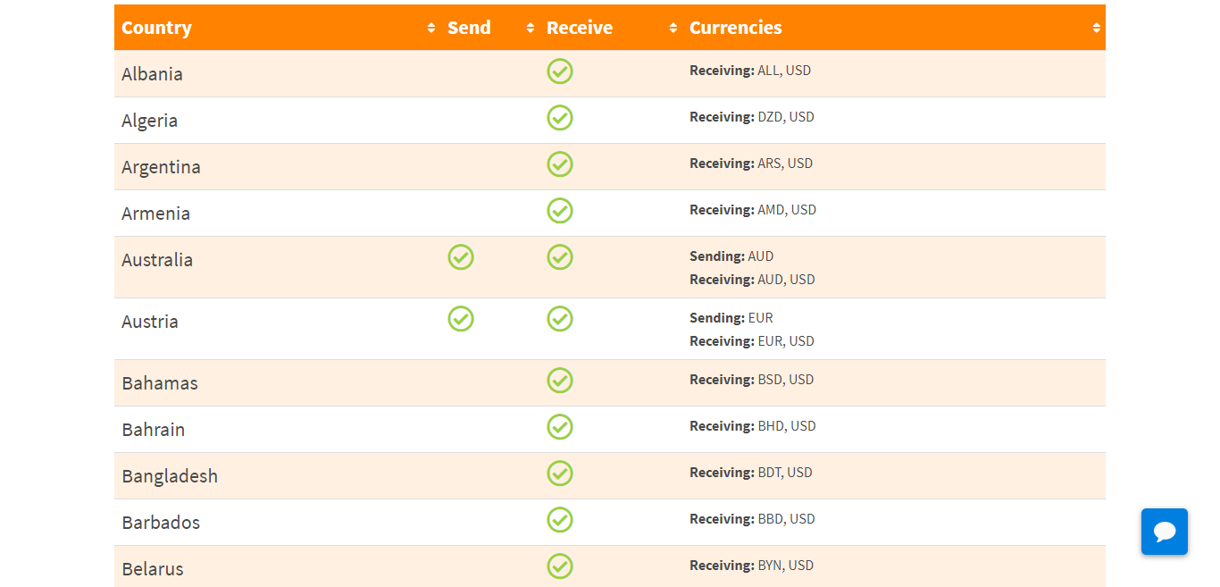Click Austria's Receive checkmark icon

point(560,319)
